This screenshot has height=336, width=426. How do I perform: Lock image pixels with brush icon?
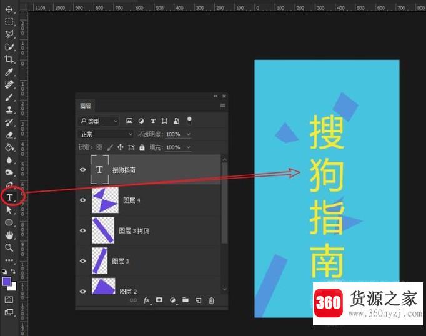[110, 147]
